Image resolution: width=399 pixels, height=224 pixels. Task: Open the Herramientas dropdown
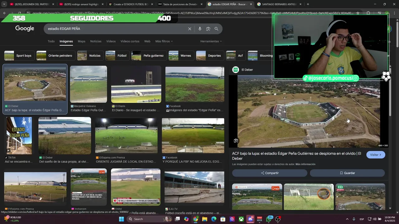click(211, 41)
